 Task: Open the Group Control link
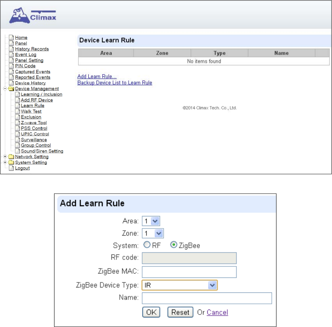pyautogui.click(x=36, y=145)
